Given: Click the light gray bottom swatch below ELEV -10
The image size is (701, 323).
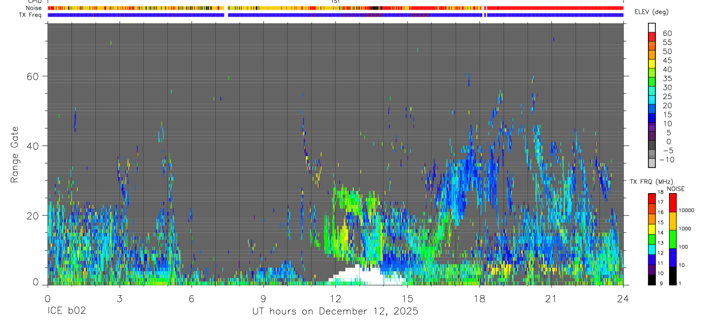Looking at the screenshot, I should pyautogui.click(x=652, y=163).
